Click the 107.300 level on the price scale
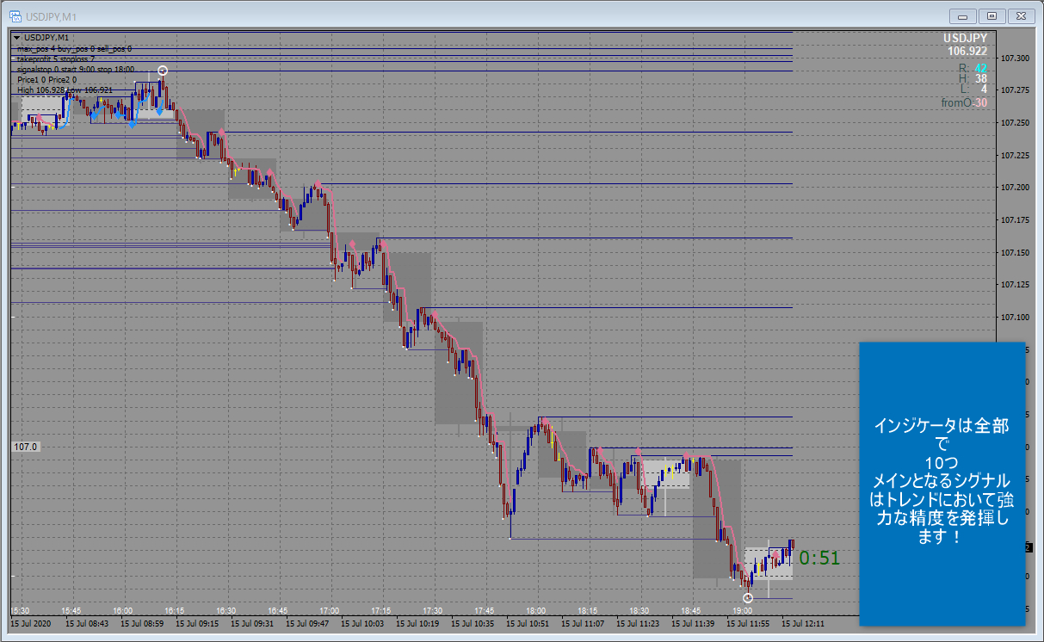 pyautogui.click(x=1015, y=59)
